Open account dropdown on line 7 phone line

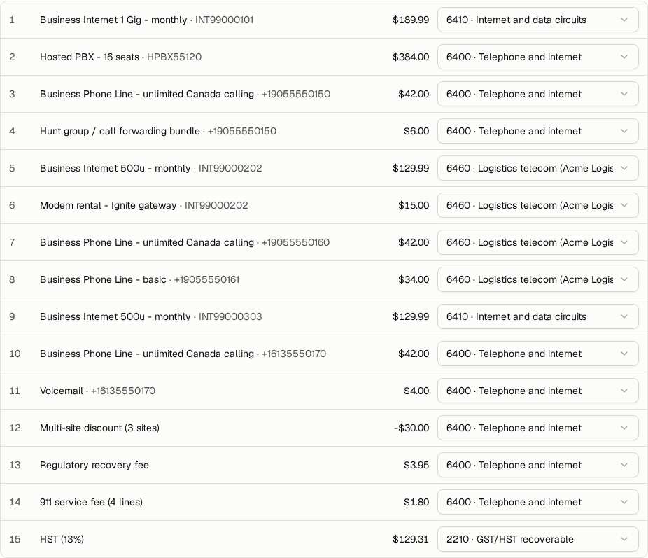537,243
